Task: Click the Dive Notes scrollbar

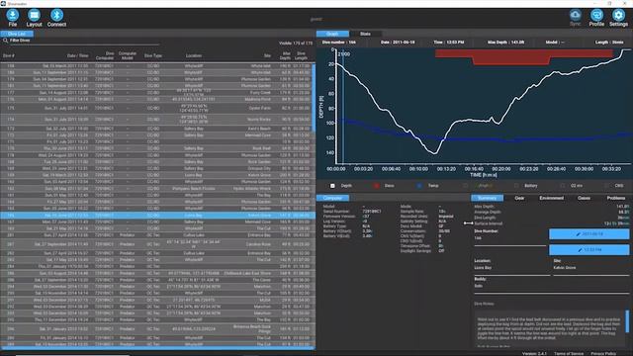Action: click(x=627, y=321)
